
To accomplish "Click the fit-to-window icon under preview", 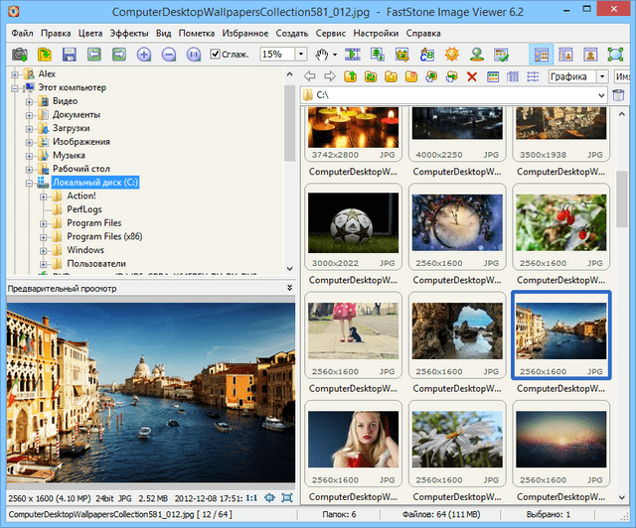I will click(x=268, y=497).
